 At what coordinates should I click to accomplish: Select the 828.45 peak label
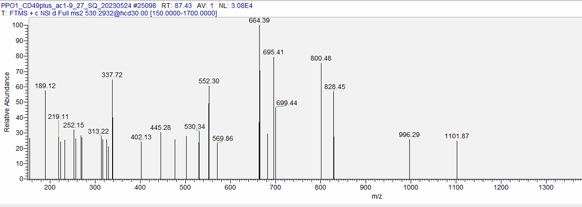pos(335,87)
